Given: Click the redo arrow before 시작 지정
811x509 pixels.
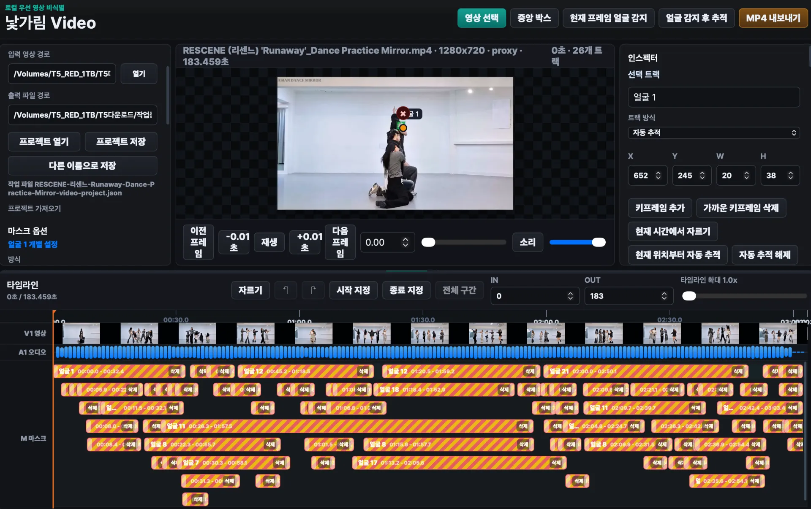Looking at the screenshot, I should click(x=313, y=290).
